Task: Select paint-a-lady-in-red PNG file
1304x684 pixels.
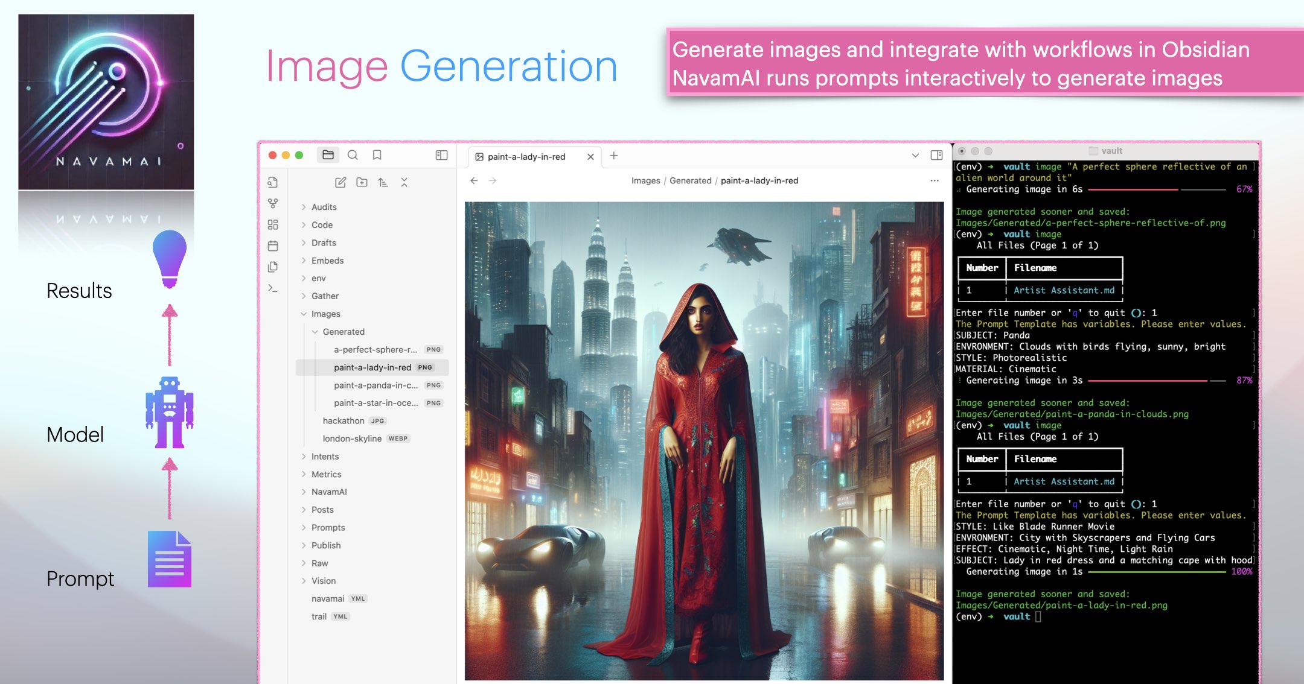Action: pos(372,367)
